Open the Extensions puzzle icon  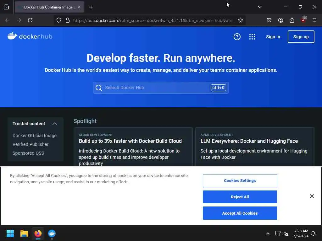[292, 20]
